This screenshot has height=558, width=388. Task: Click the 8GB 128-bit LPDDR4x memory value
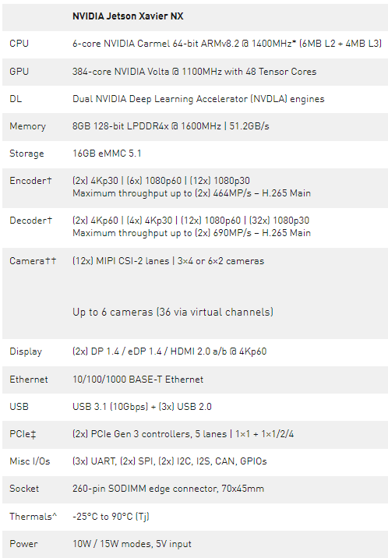[x=171, y=126]
